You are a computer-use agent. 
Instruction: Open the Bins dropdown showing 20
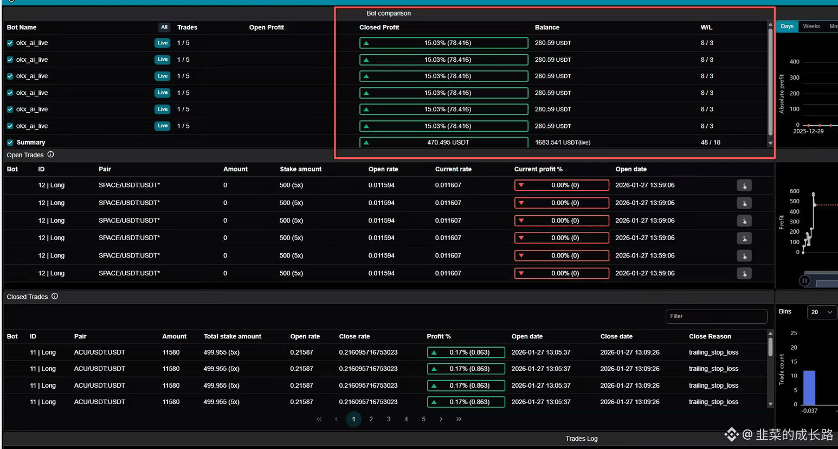[x=822, y=312]
